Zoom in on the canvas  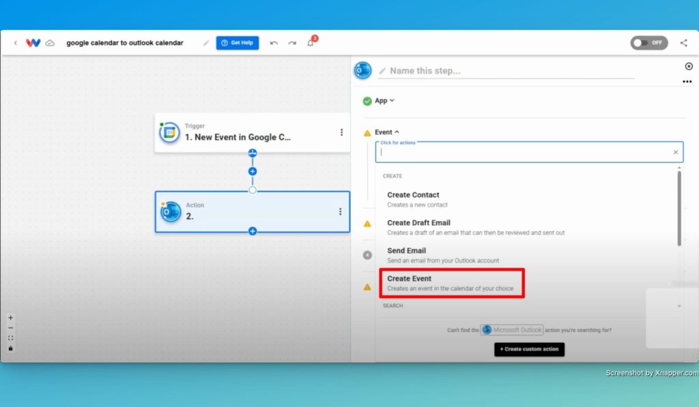click(11, 318)
